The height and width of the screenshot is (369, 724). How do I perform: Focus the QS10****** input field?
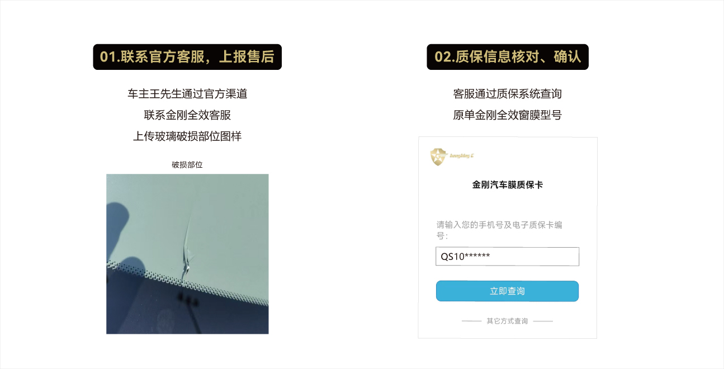(507, 257)
